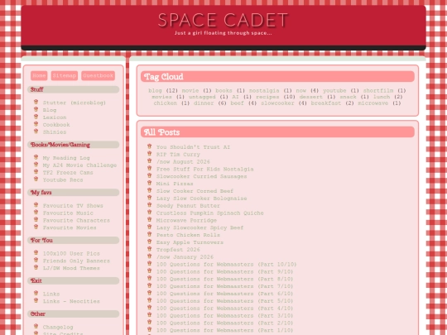Select the untagged tag
Viewport: 447px width, 335px height.
[202, 97]
